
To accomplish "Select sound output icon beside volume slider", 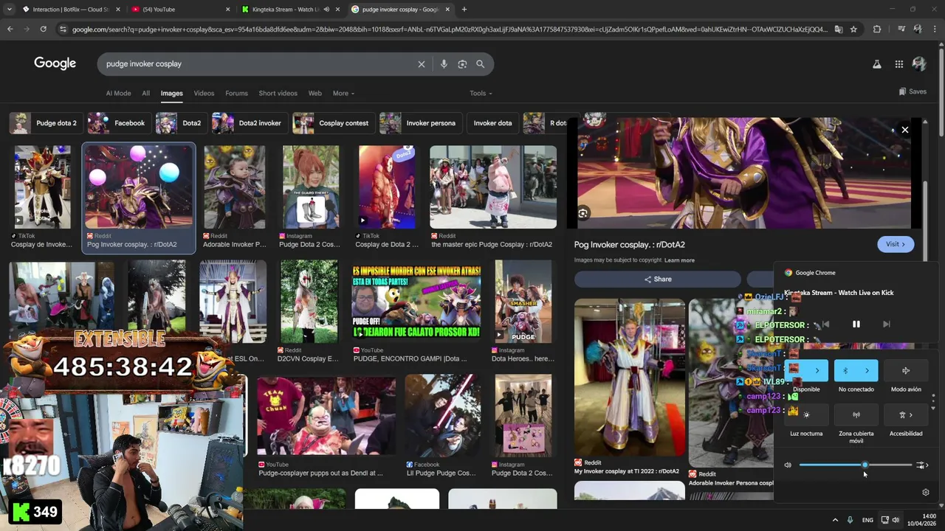I will [x=921, y=465].
